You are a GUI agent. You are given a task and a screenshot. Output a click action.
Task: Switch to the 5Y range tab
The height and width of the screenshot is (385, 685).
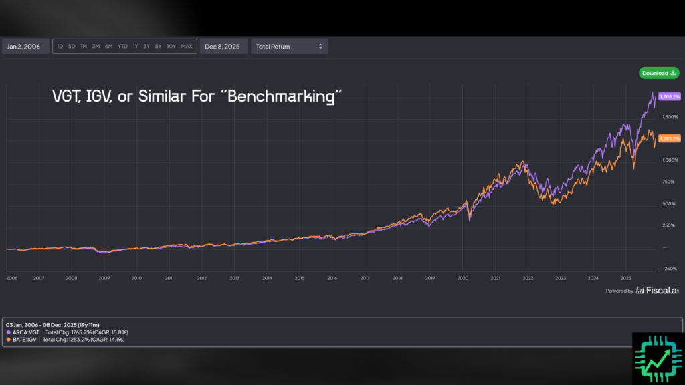pyautogui.click(x=158, y=46)
